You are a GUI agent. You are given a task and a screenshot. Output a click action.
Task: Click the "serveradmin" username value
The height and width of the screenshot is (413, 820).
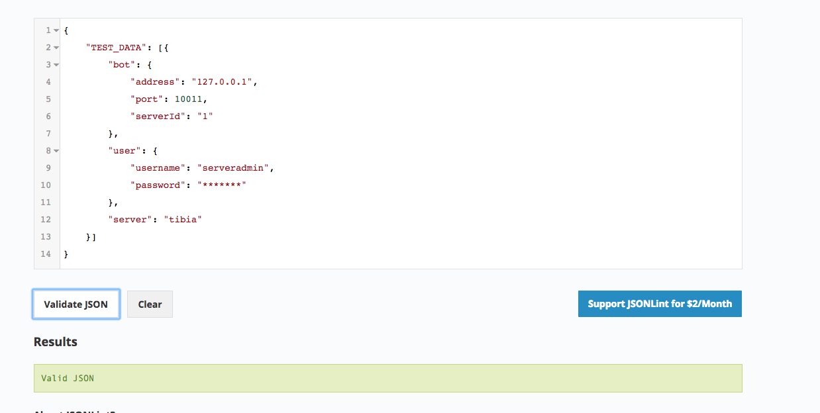pyautogui.click(x=236, y=167)
